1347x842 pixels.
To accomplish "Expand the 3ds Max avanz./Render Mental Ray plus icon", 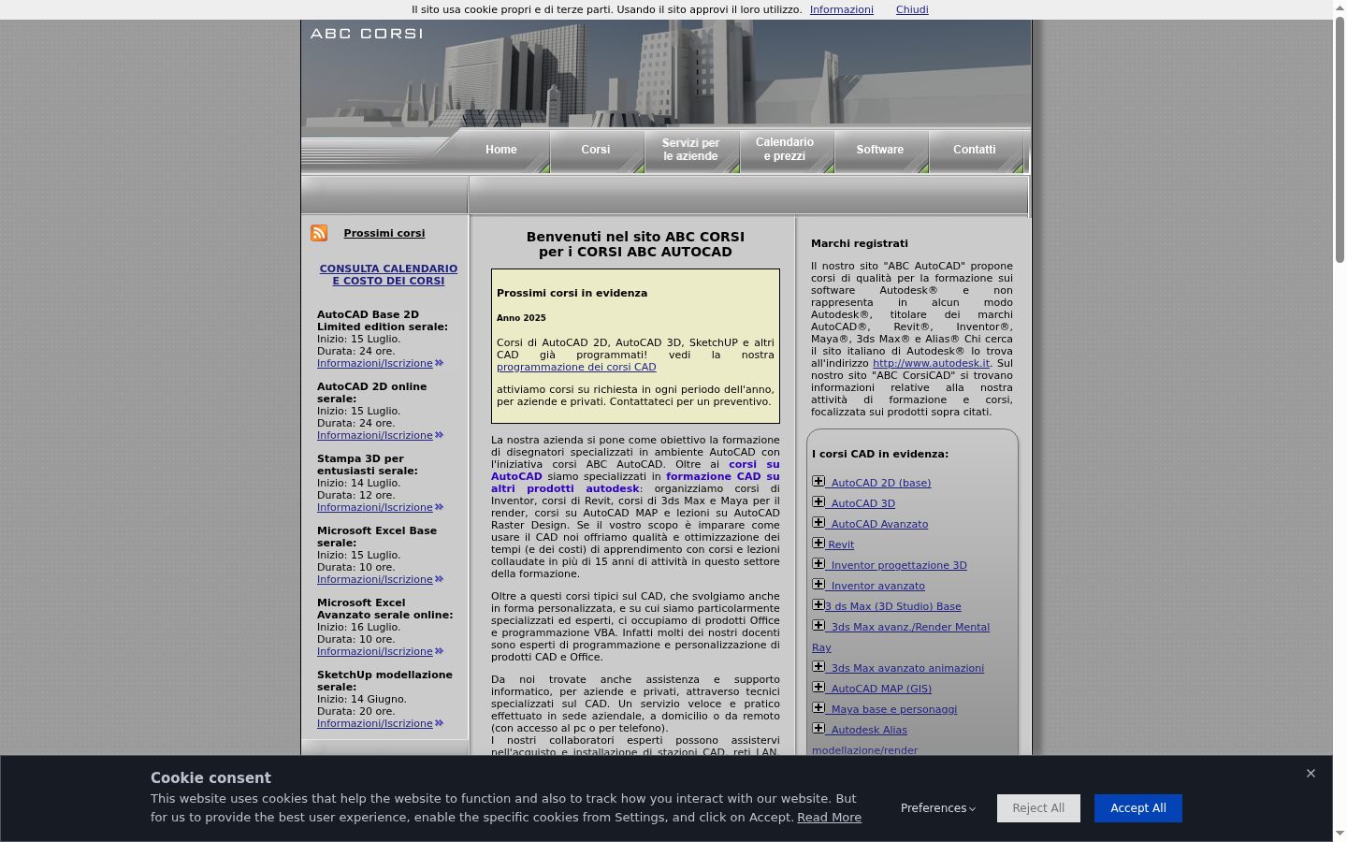I will (x=818, y=626).
